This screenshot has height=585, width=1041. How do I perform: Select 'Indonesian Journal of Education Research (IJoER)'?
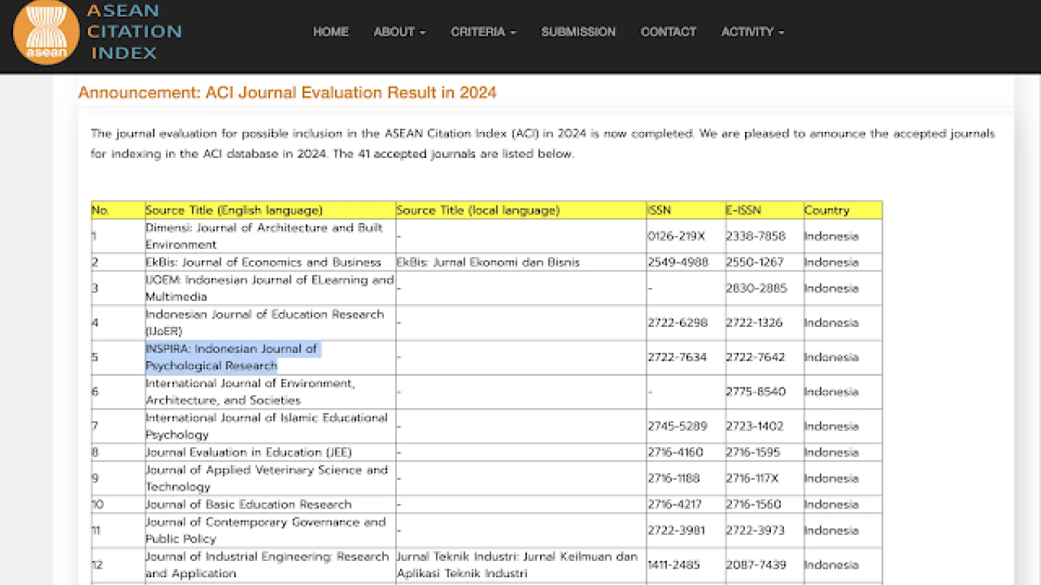click(x=265, y=322)
